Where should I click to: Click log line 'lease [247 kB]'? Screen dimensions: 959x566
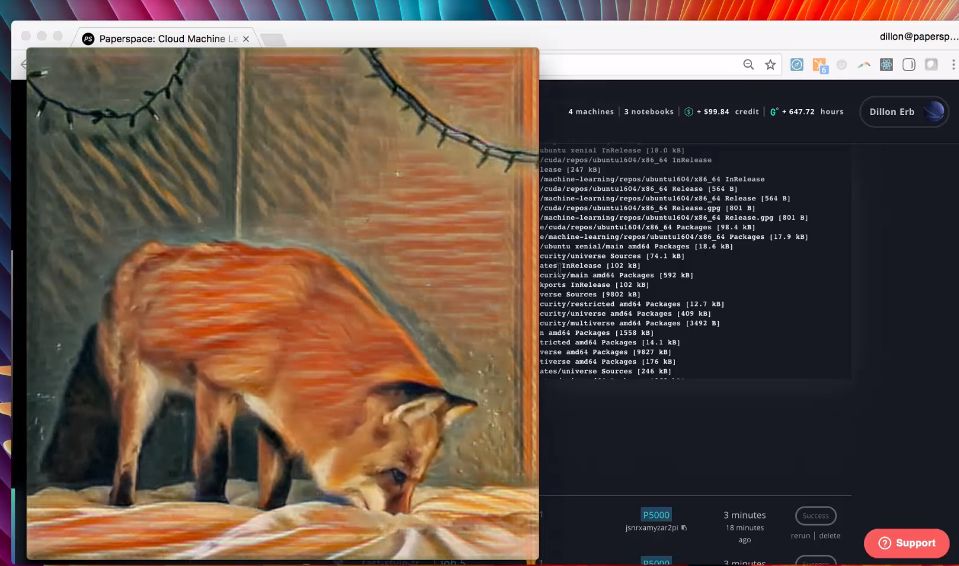[571, 170]
